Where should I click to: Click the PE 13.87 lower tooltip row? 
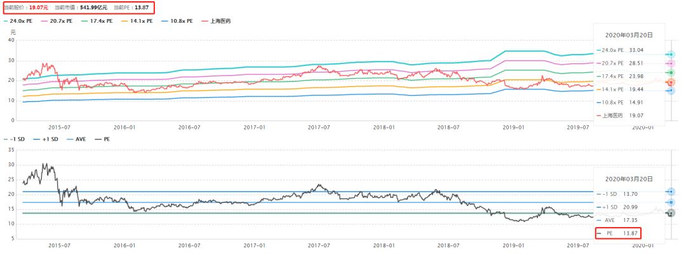click(x=618, y=233)
